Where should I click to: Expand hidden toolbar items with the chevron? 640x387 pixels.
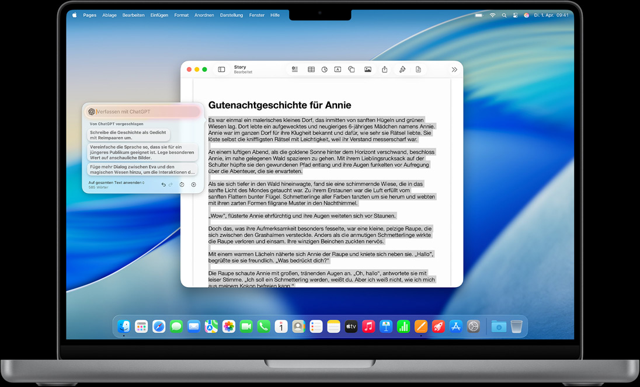454,69
